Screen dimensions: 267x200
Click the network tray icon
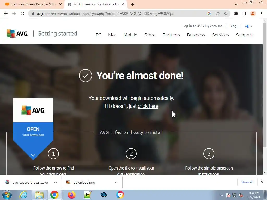234,195
